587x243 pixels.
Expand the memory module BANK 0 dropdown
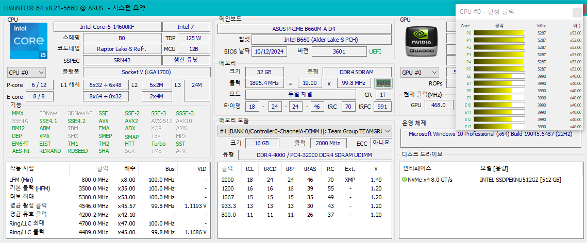tap(305, 131)
